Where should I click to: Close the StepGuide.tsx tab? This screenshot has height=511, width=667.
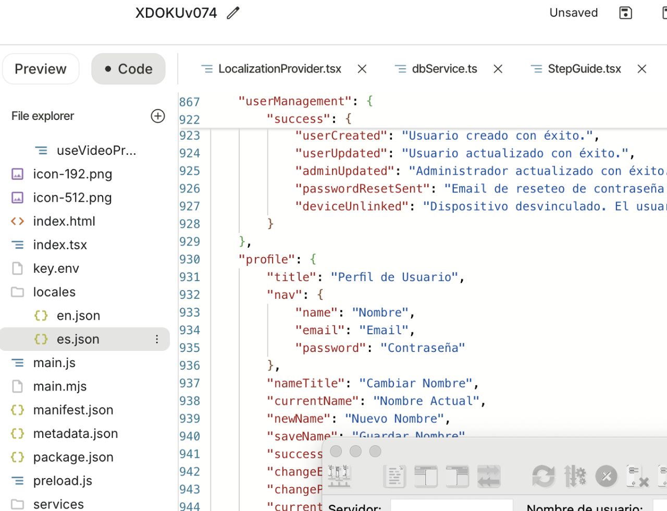click(642, 69)
